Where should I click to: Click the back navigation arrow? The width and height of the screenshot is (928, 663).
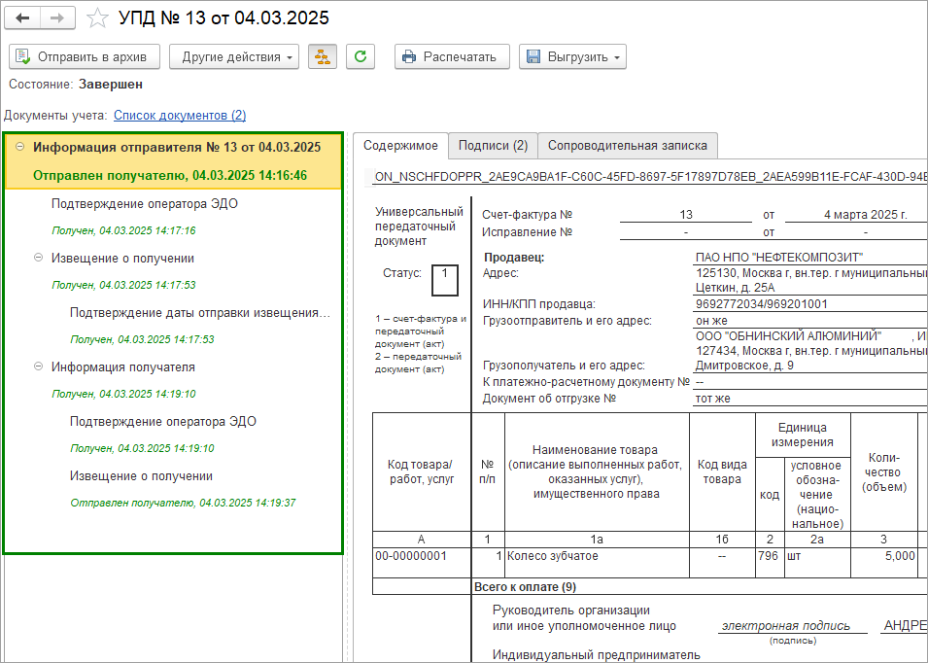(23, 18)
